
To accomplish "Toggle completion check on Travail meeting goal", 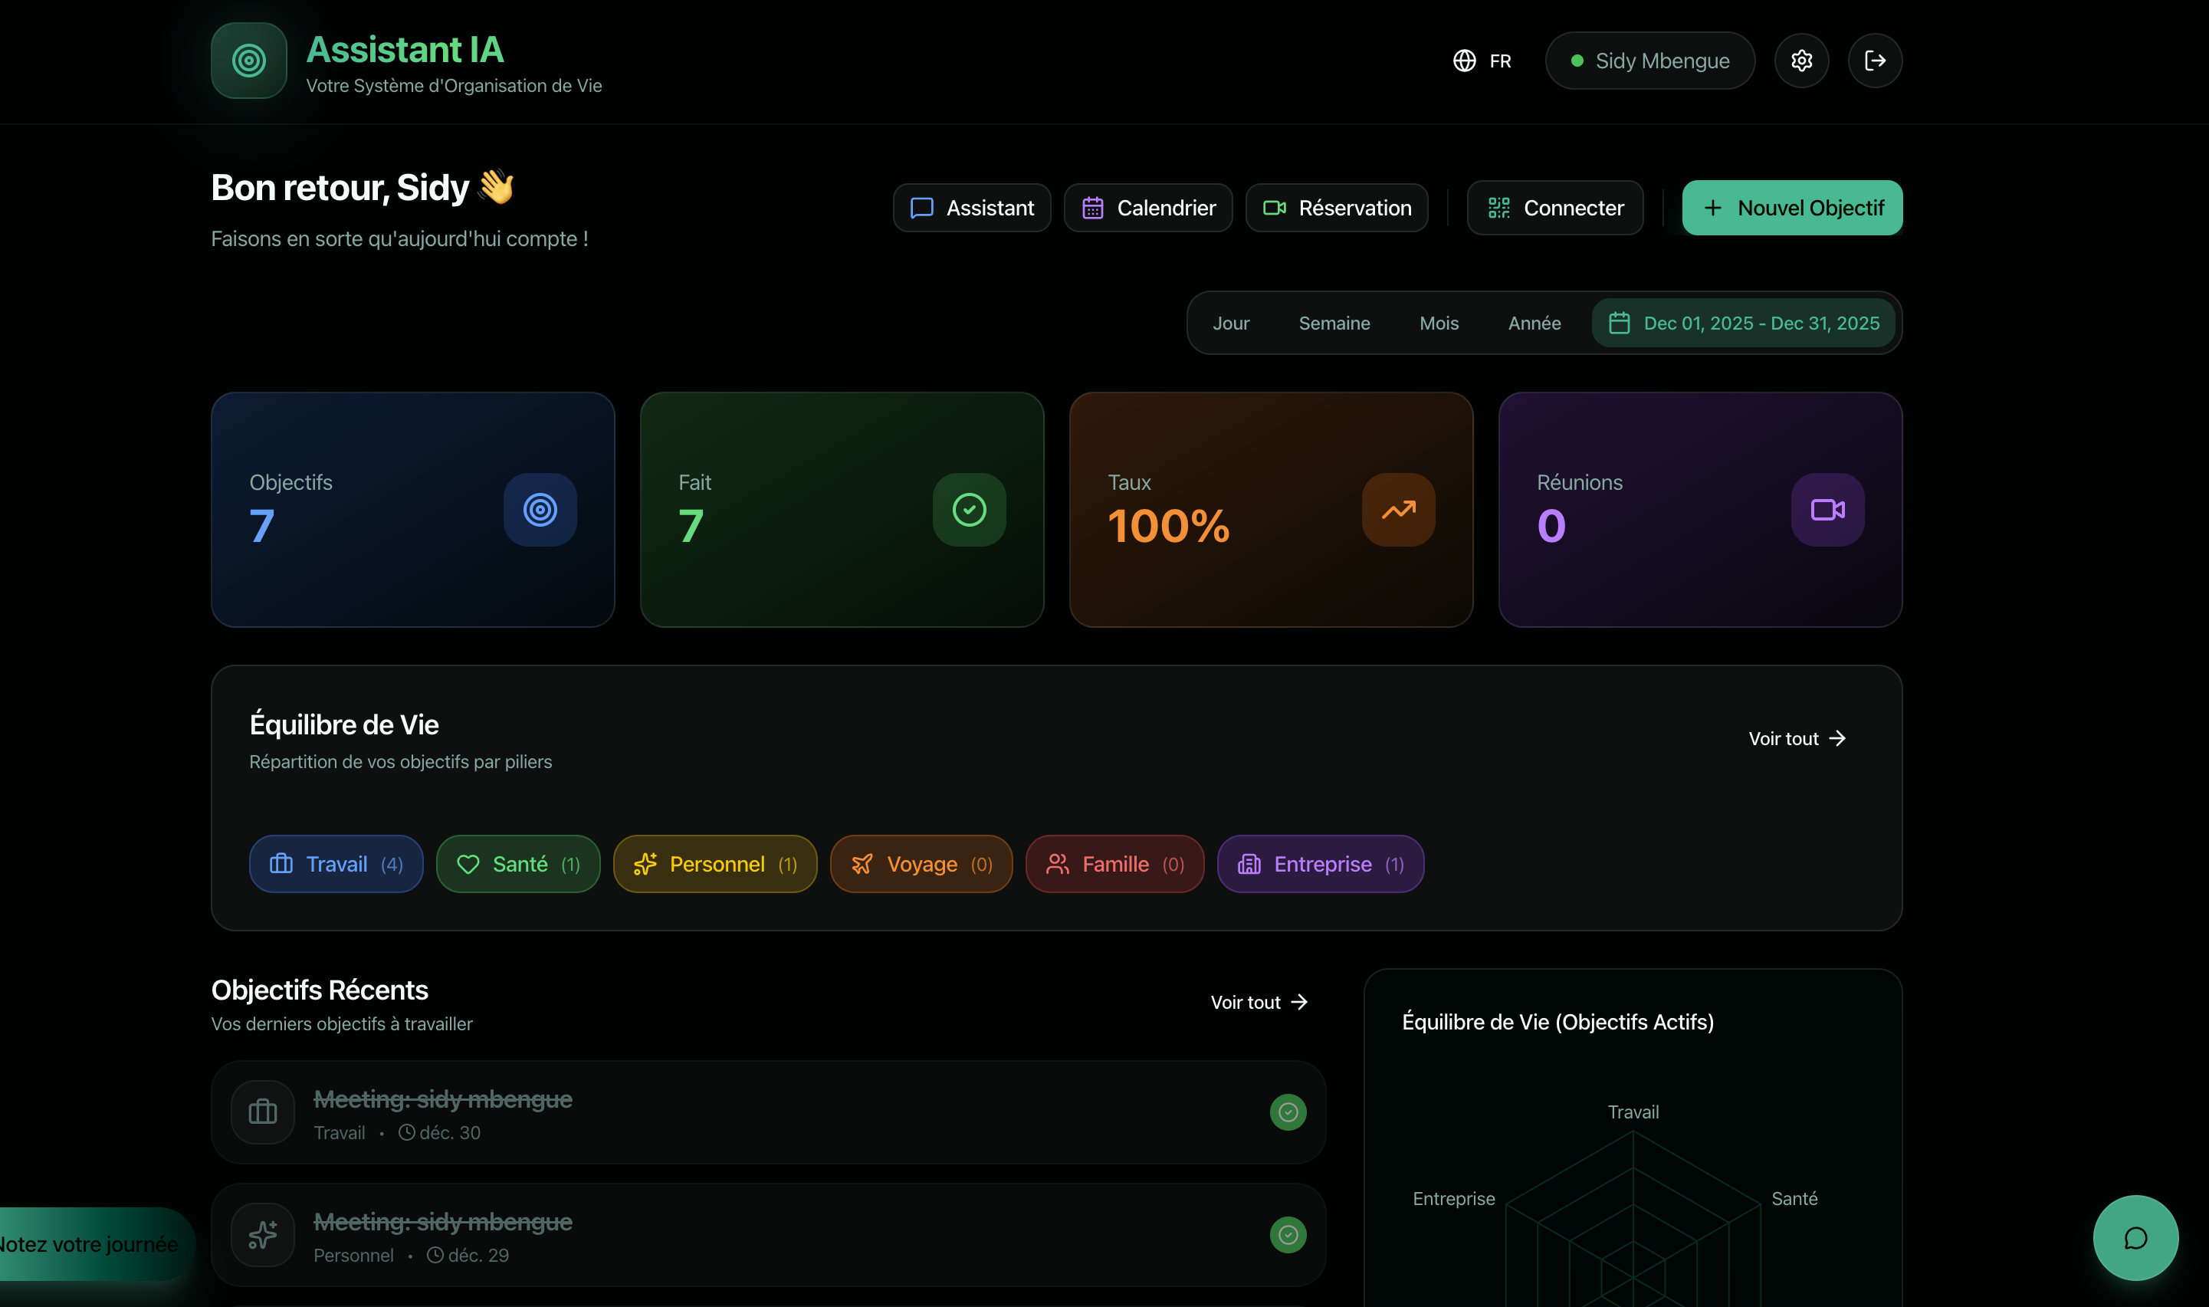I will tap(1287, 1112).
